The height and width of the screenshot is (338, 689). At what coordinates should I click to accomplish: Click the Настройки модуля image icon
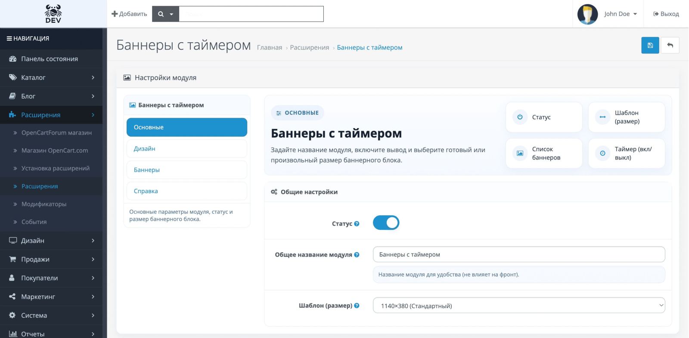[127, 78]
